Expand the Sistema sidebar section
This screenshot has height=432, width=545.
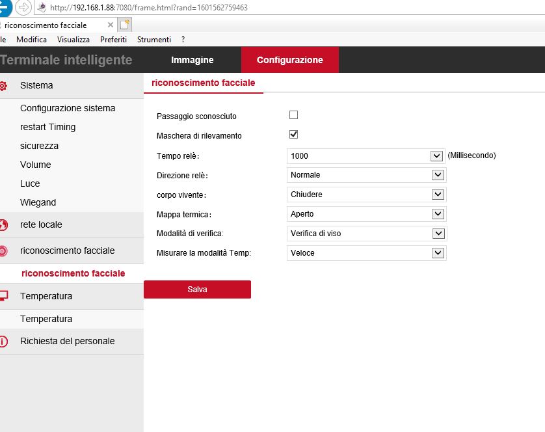[x=72, y=86]
